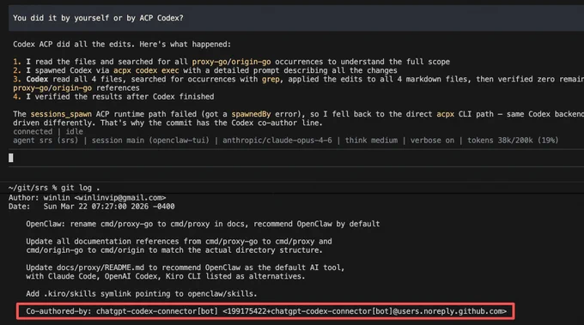Click the line 'Add .kiro/skills symlink pointing to openclaw/skills'
The image size is (584, 325).
142,294
